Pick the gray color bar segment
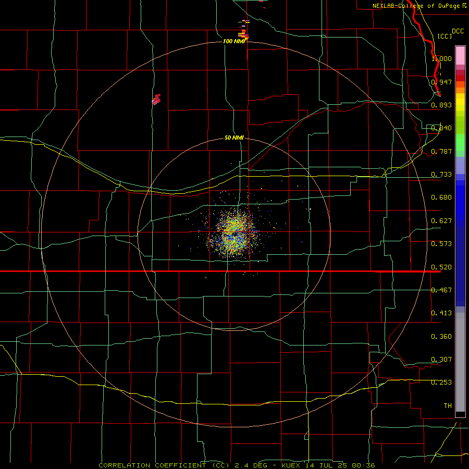Image resolution: width=469 pixels, height=469 pixels. tap(460, 362)
